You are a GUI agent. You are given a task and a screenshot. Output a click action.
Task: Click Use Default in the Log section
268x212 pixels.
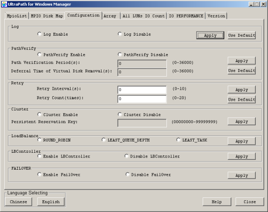pyautogui.click(x=242, y=35)
